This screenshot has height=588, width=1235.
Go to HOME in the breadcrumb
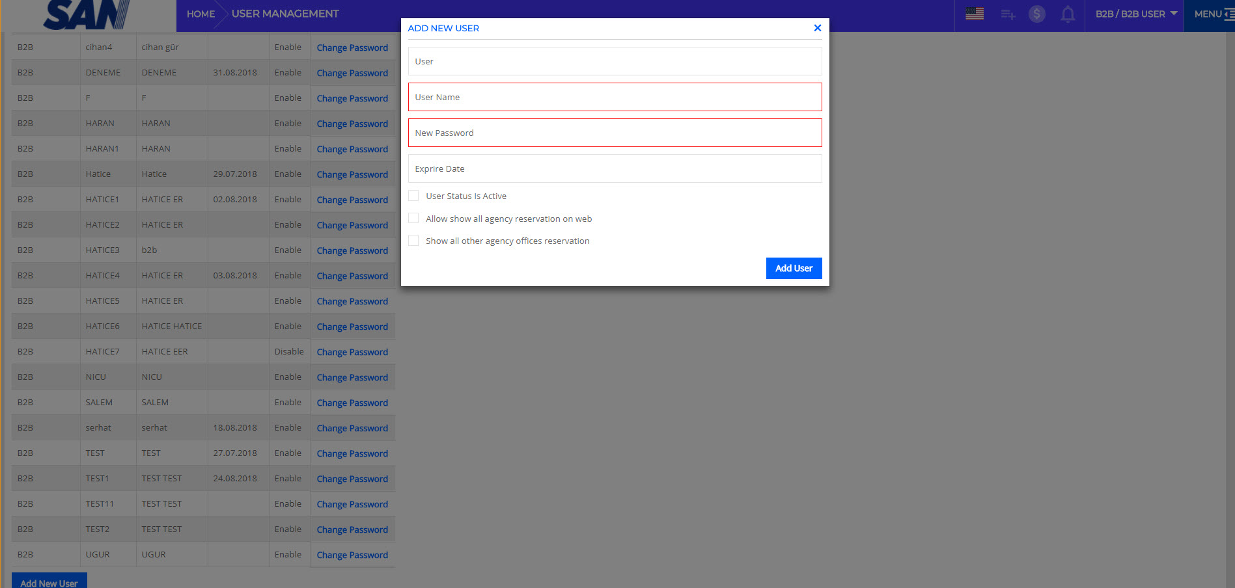[201, 14]
